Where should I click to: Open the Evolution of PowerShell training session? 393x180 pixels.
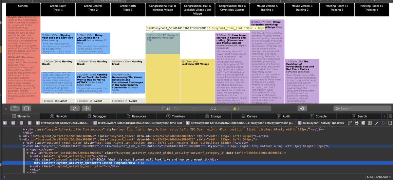click(x=302, y=81)
